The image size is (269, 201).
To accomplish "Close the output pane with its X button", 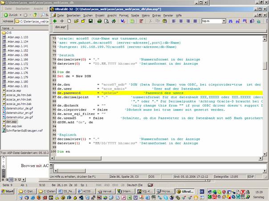I will tap(51, 165).
